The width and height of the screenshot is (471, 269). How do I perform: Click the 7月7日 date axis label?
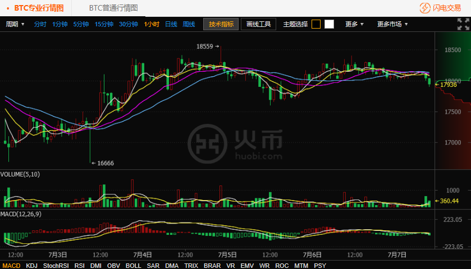click(x=397, y=255)
